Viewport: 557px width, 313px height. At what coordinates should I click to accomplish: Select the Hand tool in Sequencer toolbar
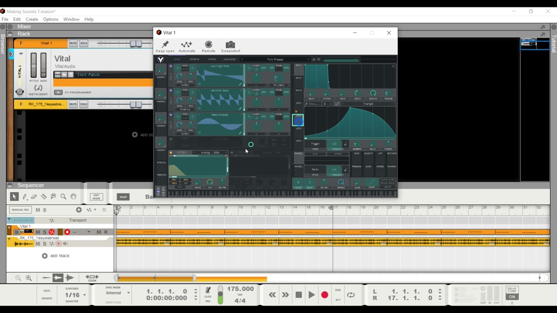74,197
